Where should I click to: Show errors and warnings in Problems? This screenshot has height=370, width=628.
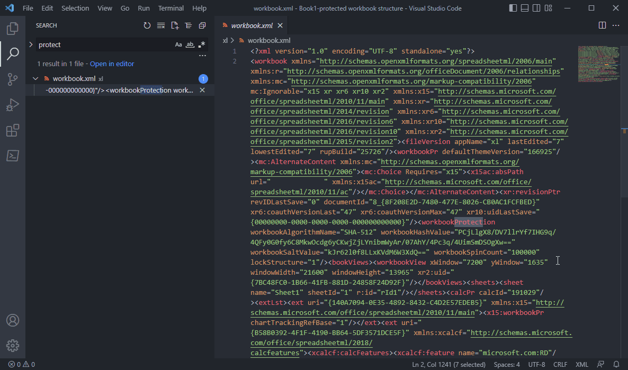22,364
